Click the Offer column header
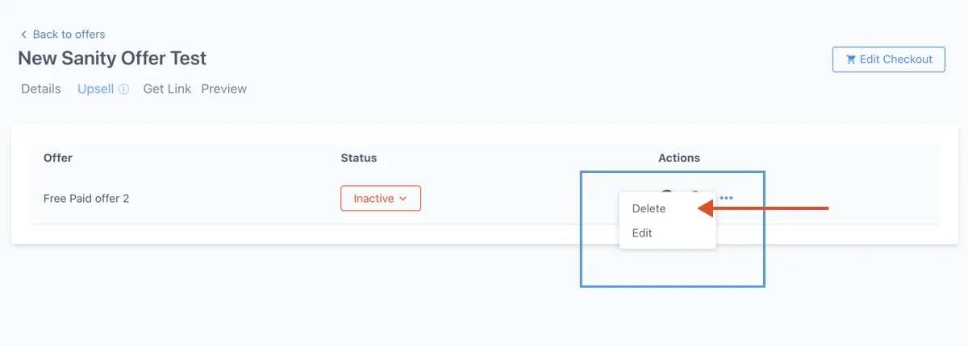 58,158
